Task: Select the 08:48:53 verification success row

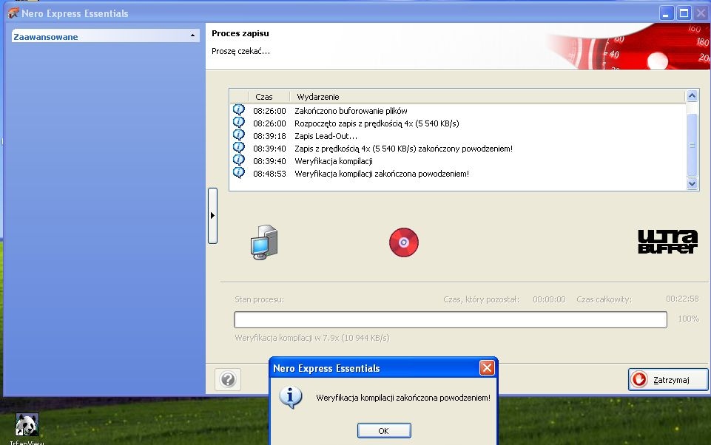Action: (x=458, y=174)
